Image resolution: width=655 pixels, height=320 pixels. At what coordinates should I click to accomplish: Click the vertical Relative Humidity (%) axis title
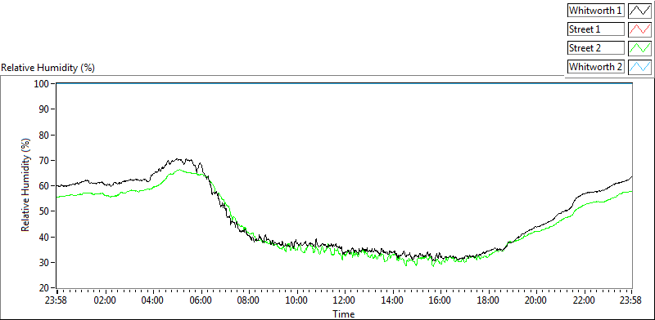coord(26,185)
